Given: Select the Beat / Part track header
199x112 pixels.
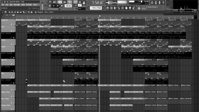Looking at the screenshot, I should coord(8,88).
